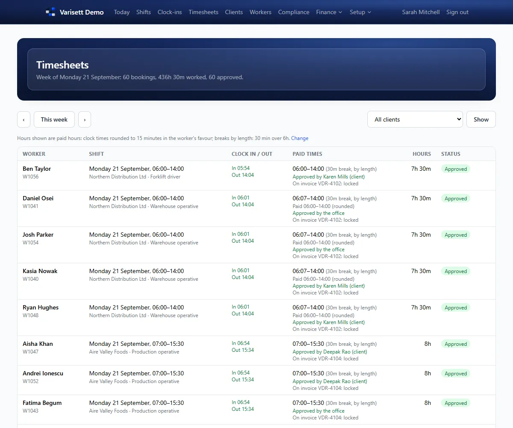Click worker ID W1041
The height and width of the screenshot is (428, 513).
pos(30,206)
